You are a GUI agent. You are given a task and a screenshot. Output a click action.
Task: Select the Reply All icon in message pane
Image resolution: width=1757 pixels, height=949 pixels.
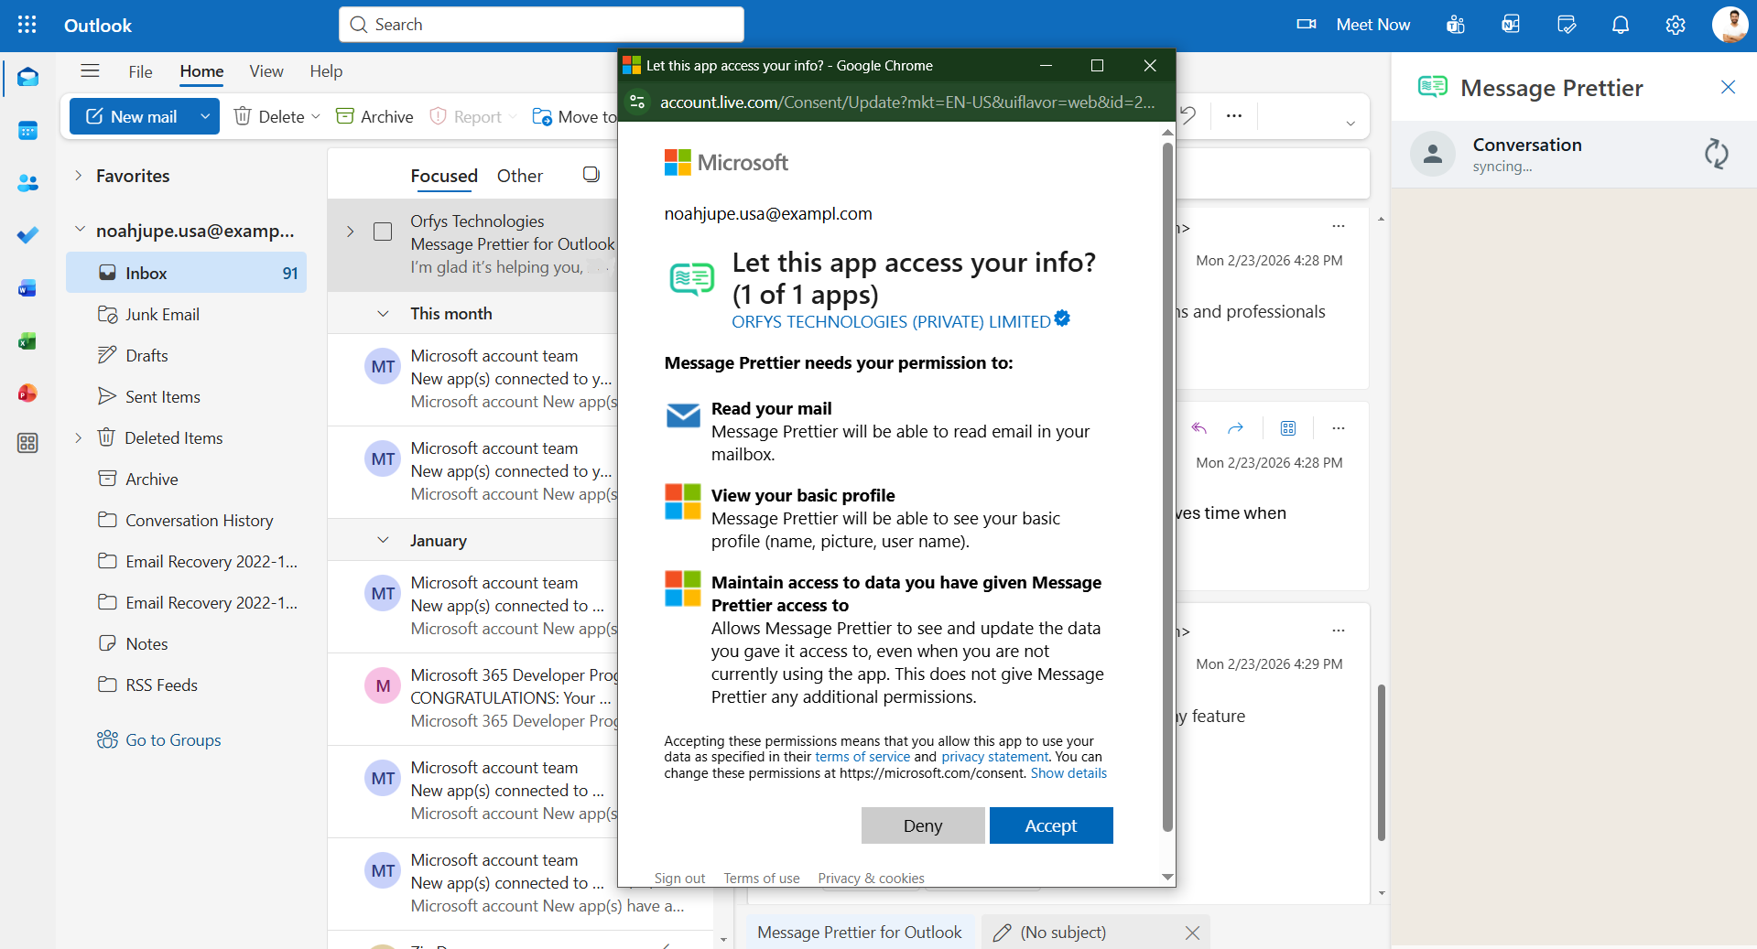pos(1199,427)
